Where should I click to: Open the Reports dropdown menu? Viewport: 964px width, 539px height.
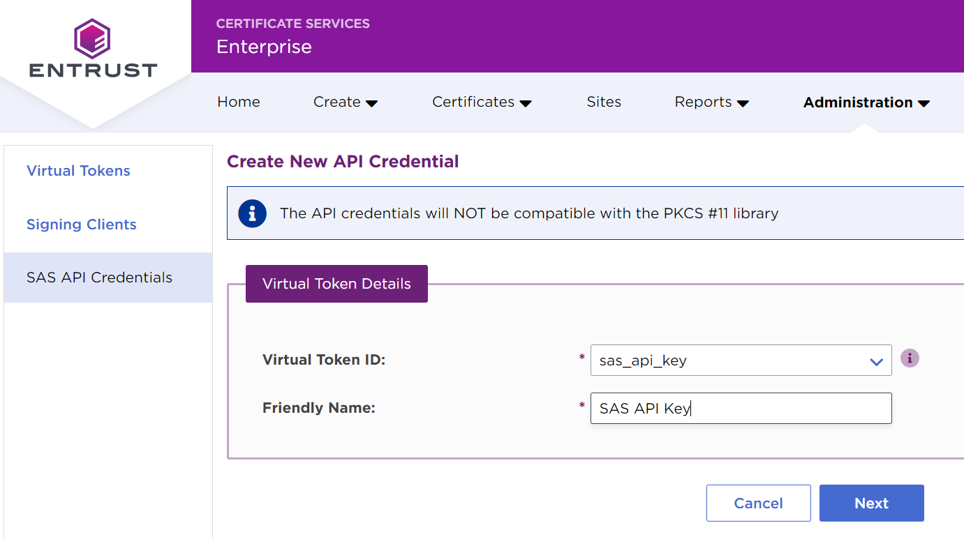pos(711,103)
